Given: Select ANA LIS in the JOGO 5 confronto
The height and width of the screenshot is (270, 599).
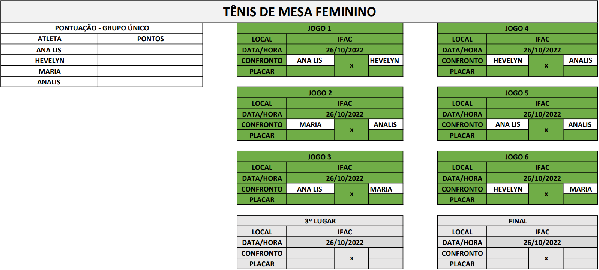Looking at the screenshot, I should (x=507, y=124).
